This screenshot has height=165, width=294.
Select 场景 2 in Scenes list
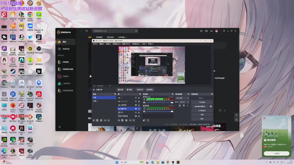click(x=104, y=101)
